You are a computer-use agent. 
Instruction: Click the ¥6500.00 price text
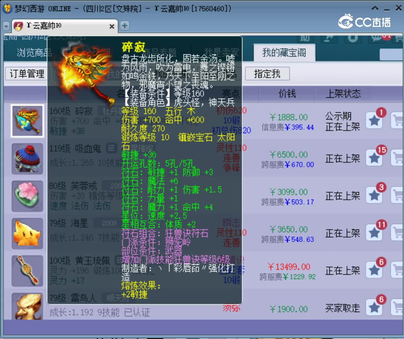[x=289, y=155]
